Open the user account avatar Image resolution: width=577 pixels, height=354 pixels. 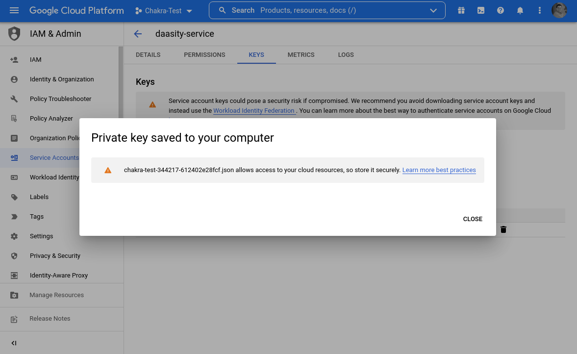pos(559,10)
